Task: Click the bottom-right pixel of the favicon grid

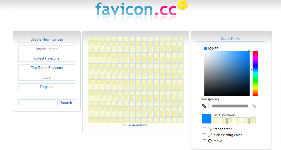Action: [x=180, y=120]
